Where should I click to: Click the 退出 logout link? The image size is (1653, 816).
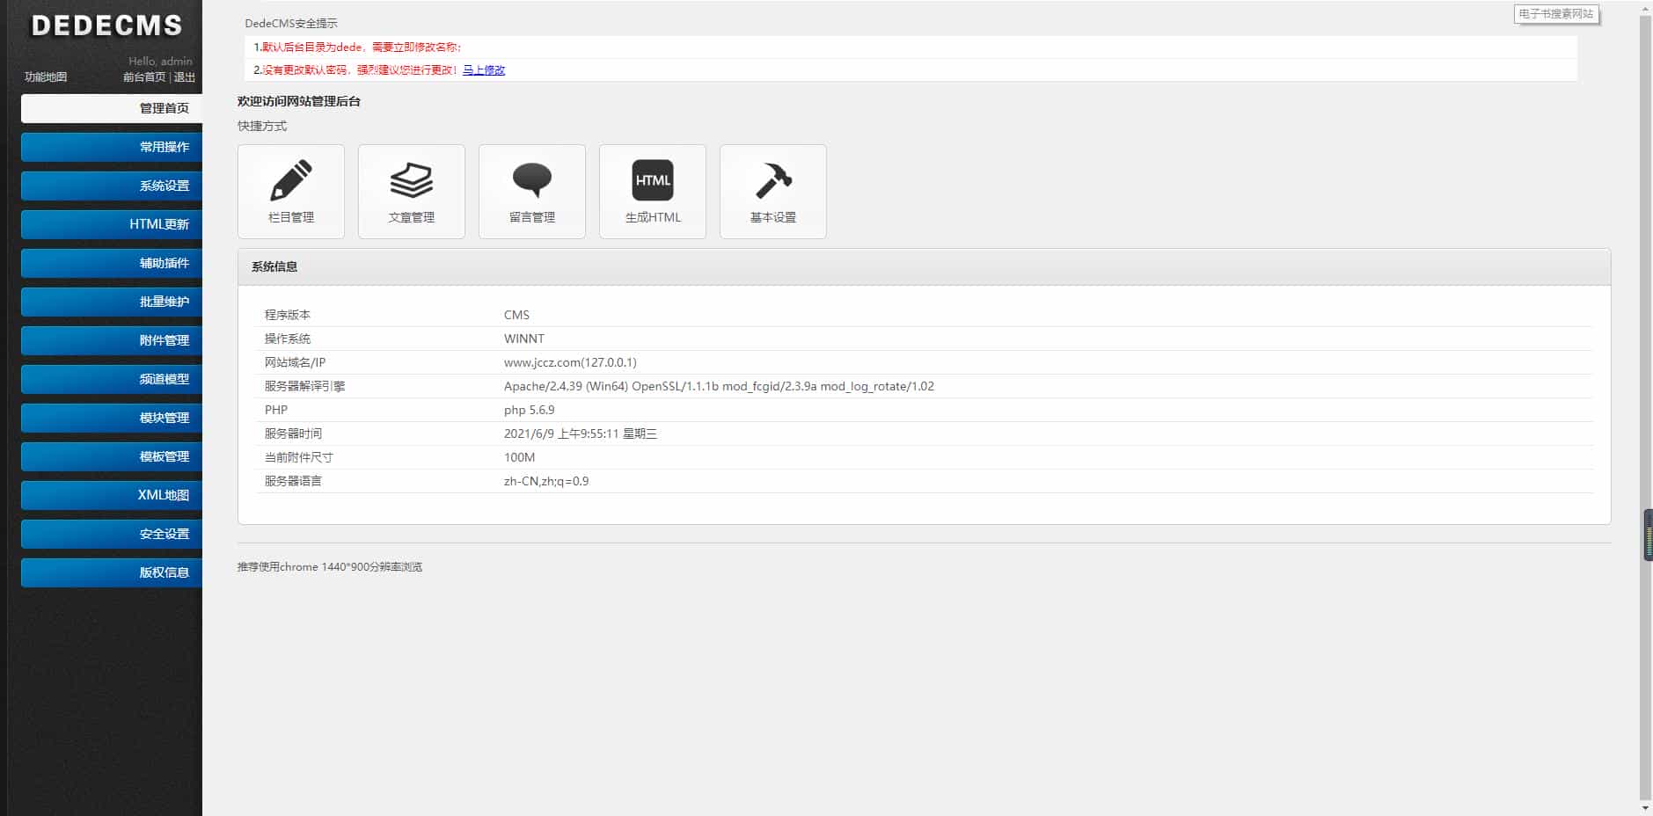tap(185, 77)
